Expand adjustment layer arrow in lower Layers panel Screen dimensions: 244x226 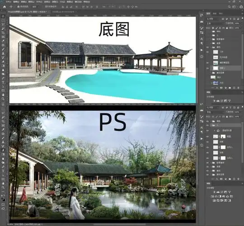click(x=215, y=131)
